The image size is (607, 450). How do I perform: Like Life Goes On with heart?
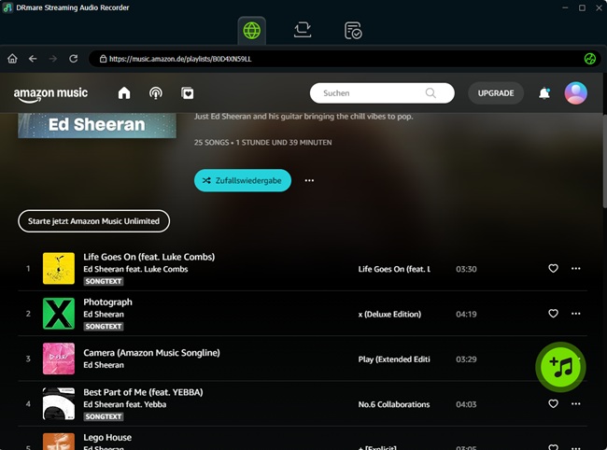coord(553,268)
